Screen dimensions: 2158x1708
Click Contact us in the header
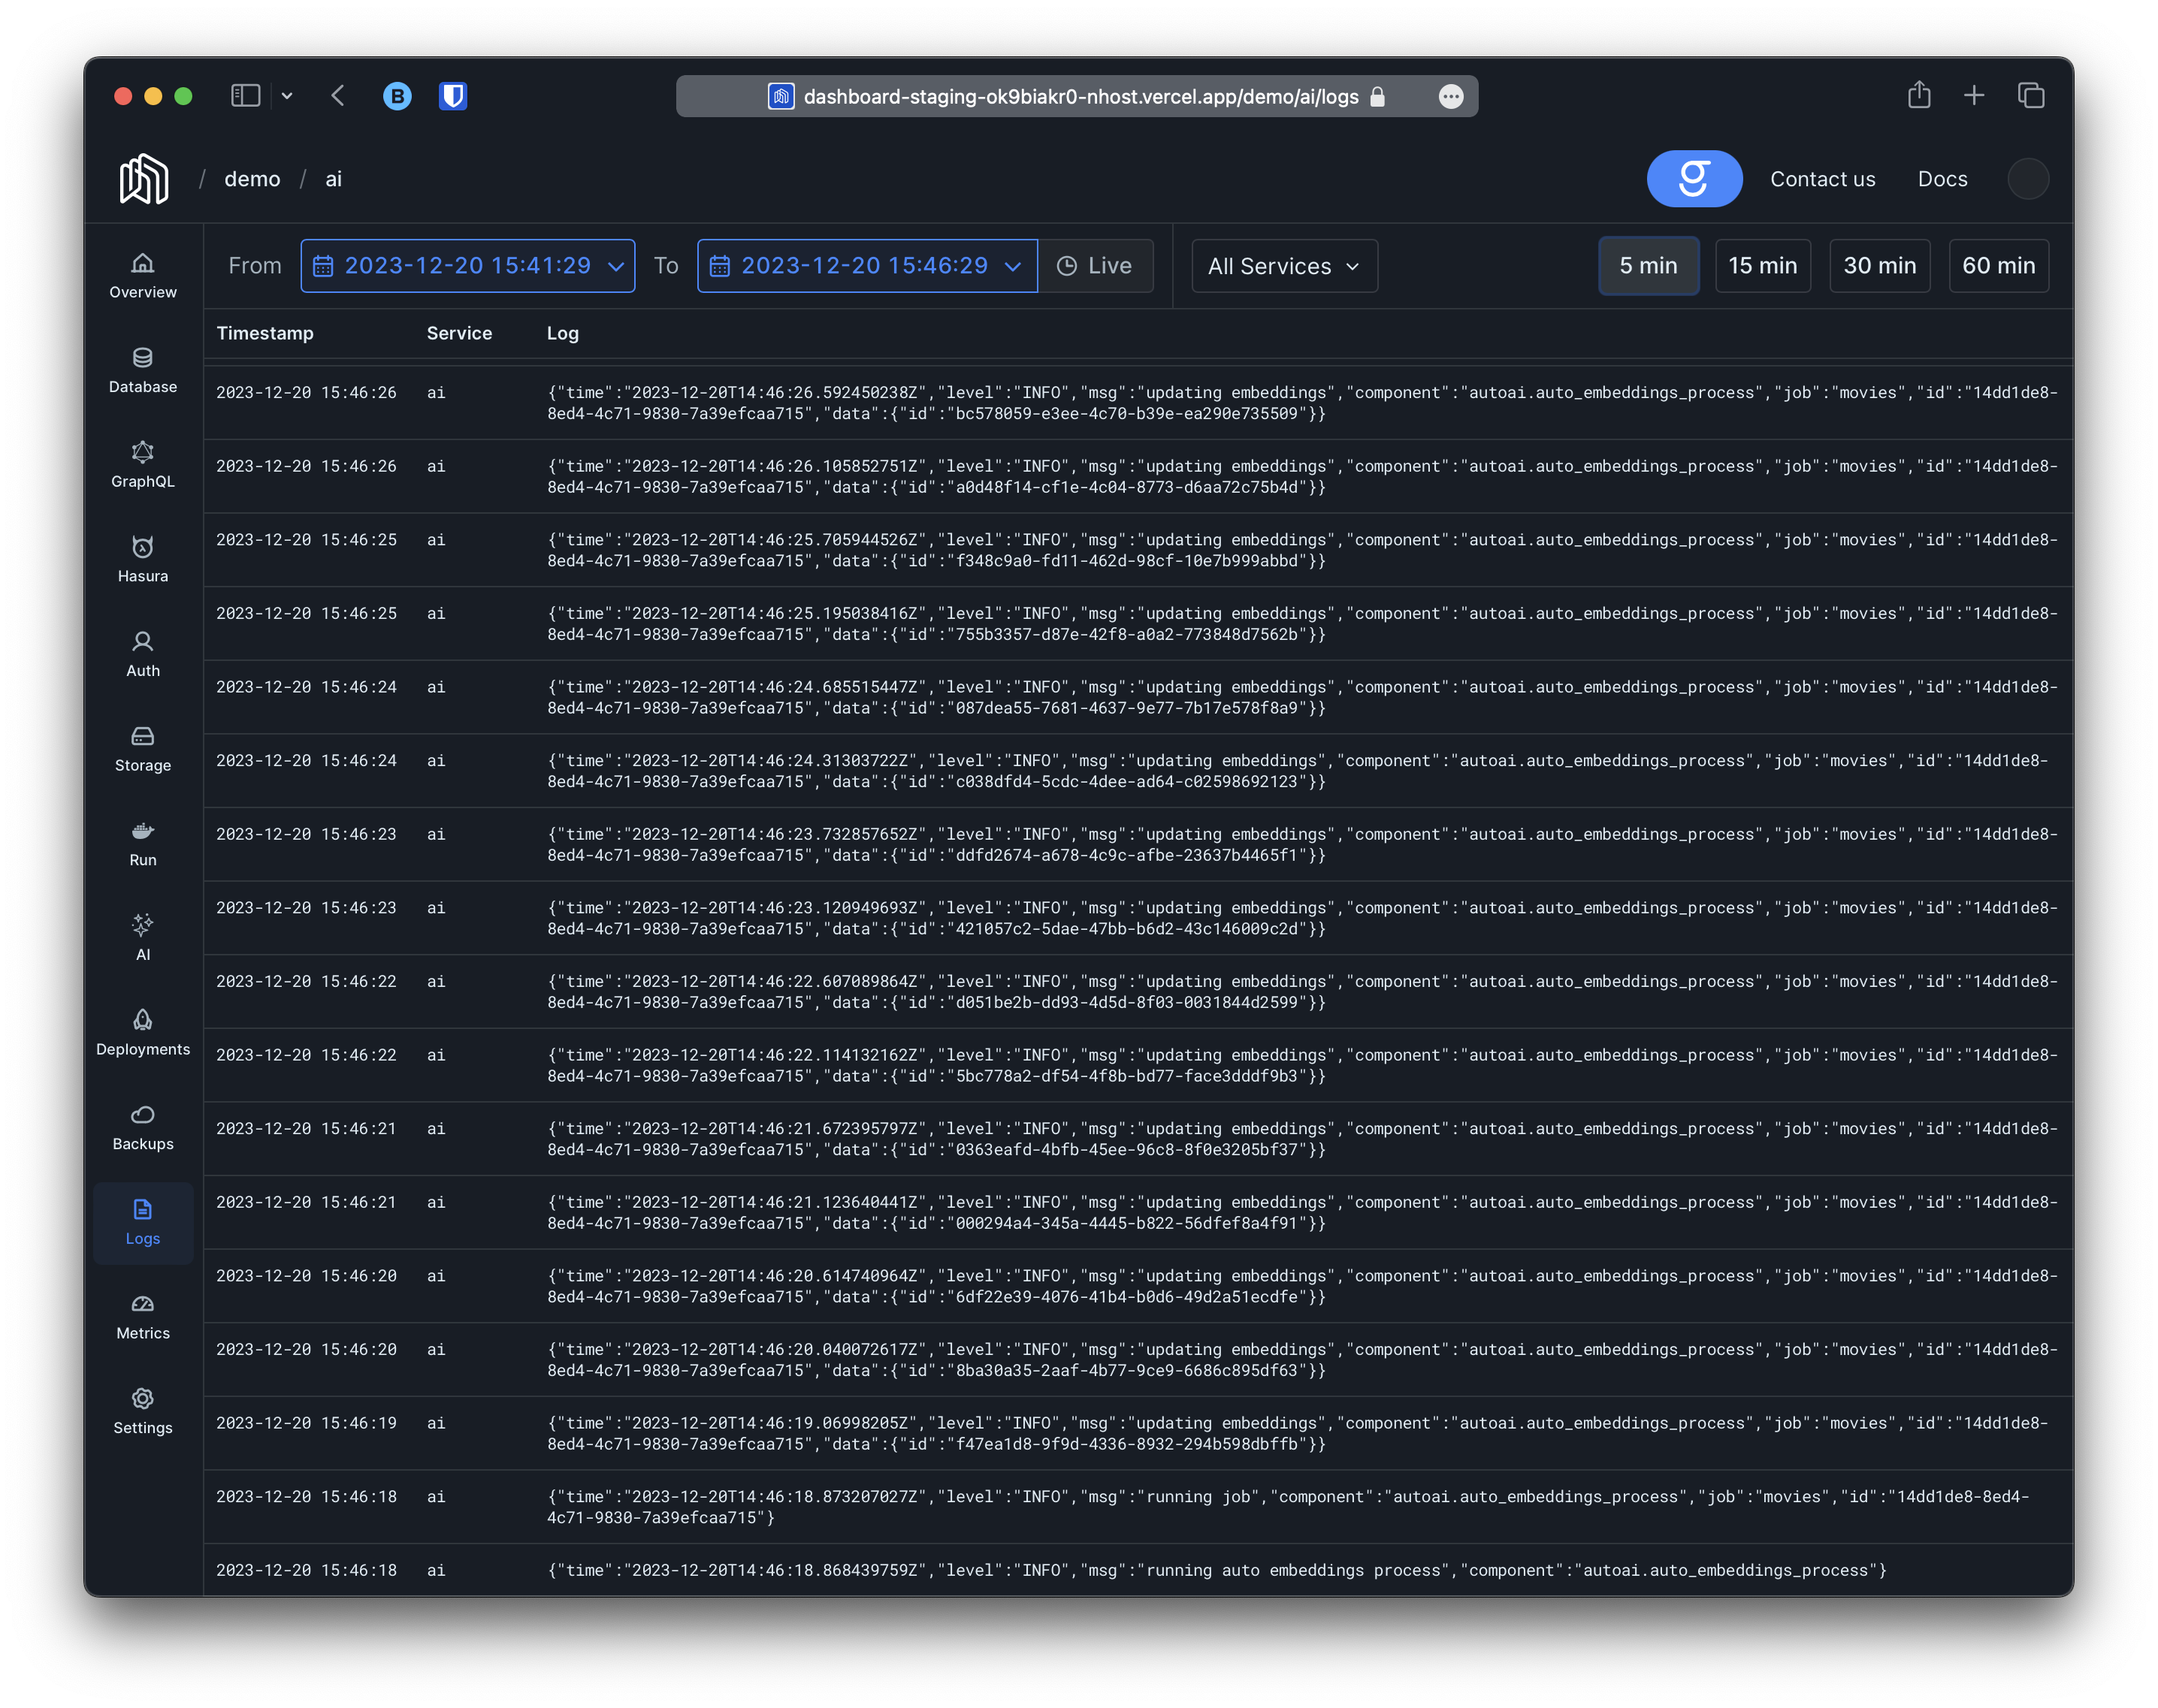click(x=1822, y=179)
